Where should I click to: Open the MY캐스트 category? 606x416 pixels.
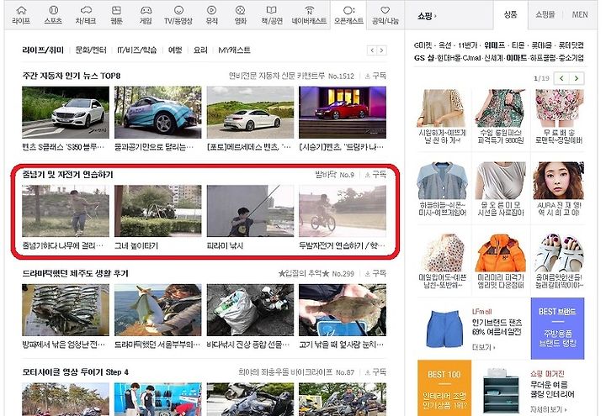pyautogui.click(x=234, y=50)
